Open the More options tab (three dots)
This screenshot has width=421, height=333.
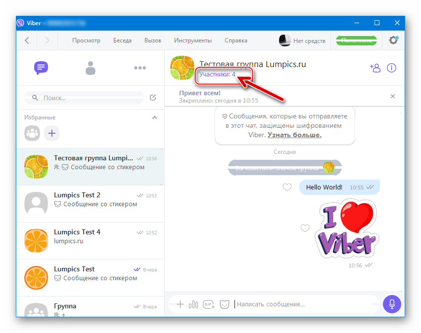[x=140, y=68]
